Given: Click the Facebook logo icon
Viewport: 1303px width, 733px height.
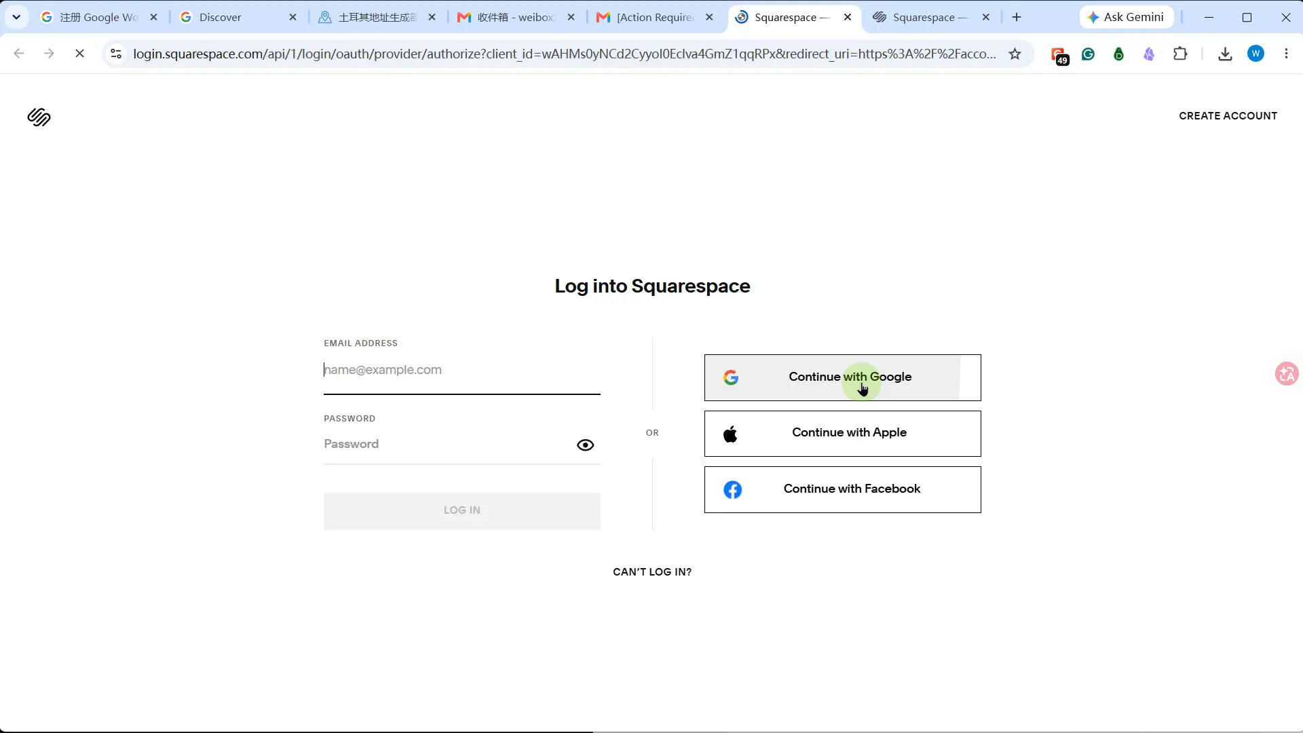Looking at the screenshot, I should (x=732, y=489).
